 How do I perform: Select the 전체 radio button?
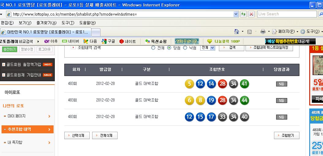[153, 48]
